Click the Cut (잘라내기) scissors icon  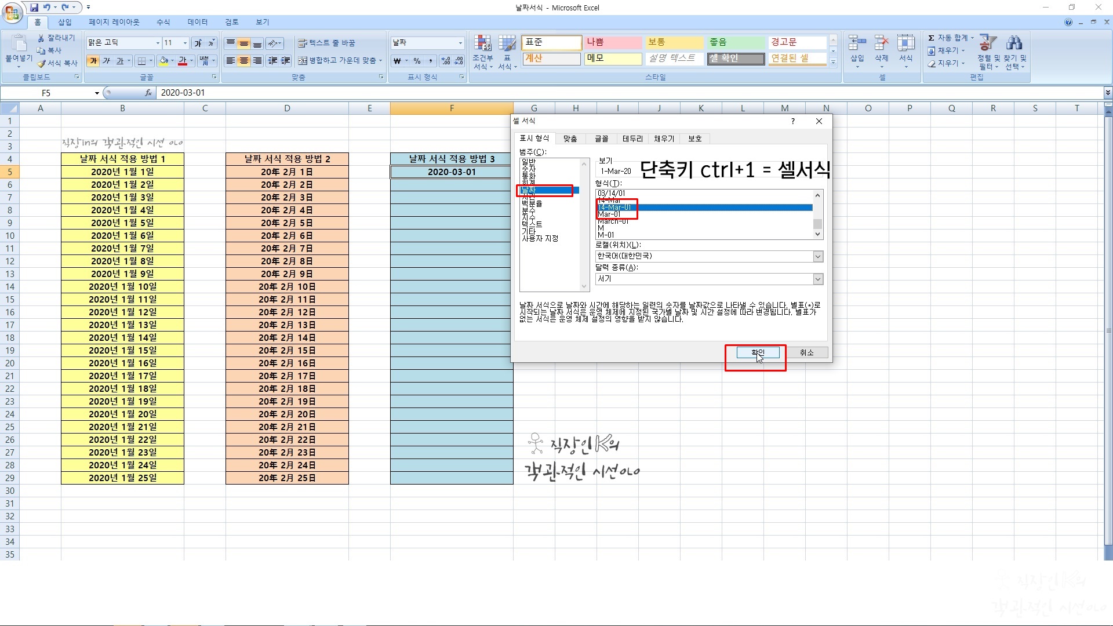tap(42, 38)
